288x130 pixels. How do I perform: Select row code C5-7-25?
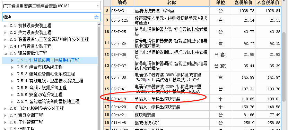[119, 32]
